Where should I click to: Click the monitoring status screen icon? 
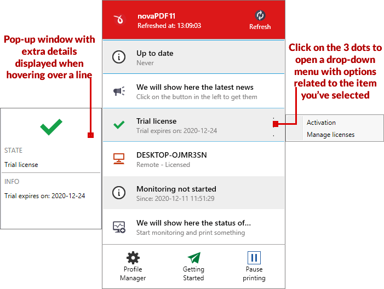tap(119, 227)
